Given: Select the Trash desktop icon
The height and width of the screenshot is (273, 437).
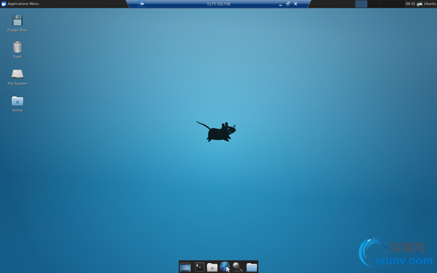Looking at the screenshot, I should (17, 50).
